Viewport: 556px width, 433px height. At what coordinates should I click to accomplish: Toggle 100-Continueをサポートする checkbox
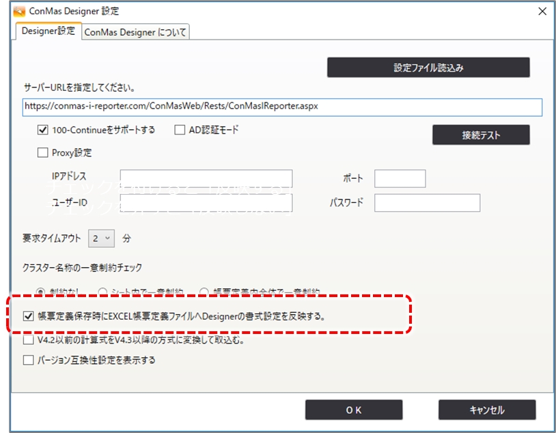[42, 130]
